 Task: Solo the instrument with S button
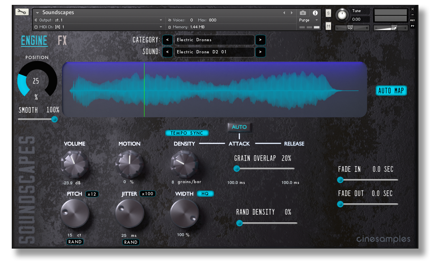click(328, 13)
